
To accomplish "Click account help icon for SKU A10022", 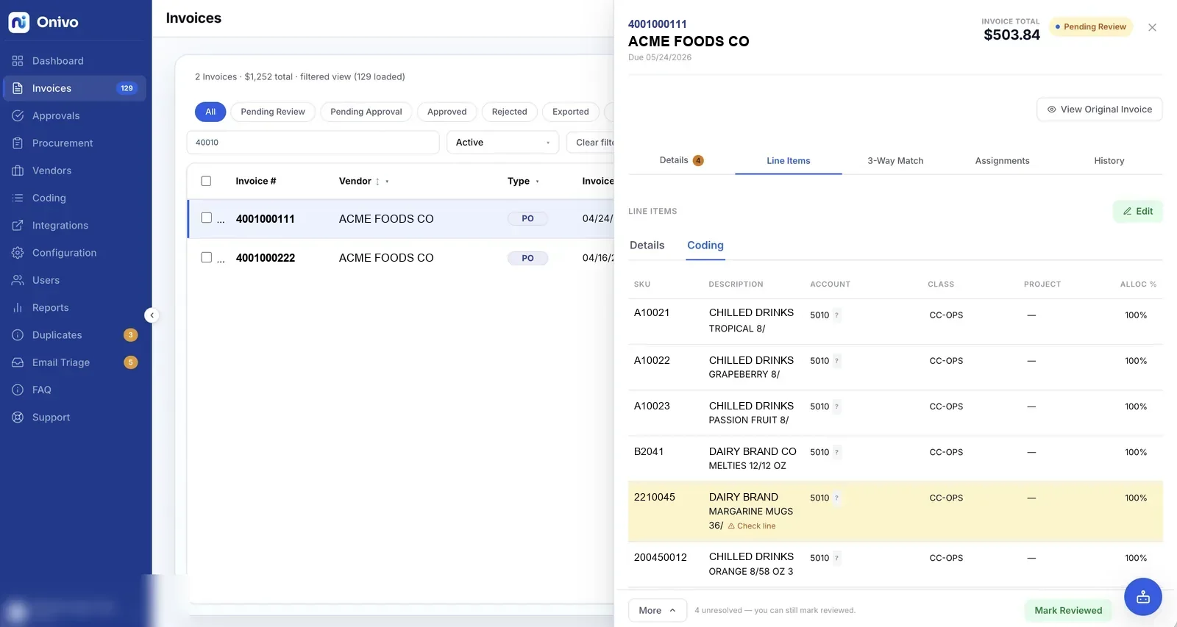I will tap(836, 361).
